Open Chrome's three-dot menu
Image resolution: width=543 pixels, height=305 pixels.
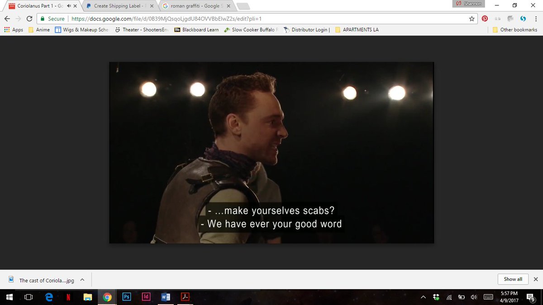(x=535, y=19)
